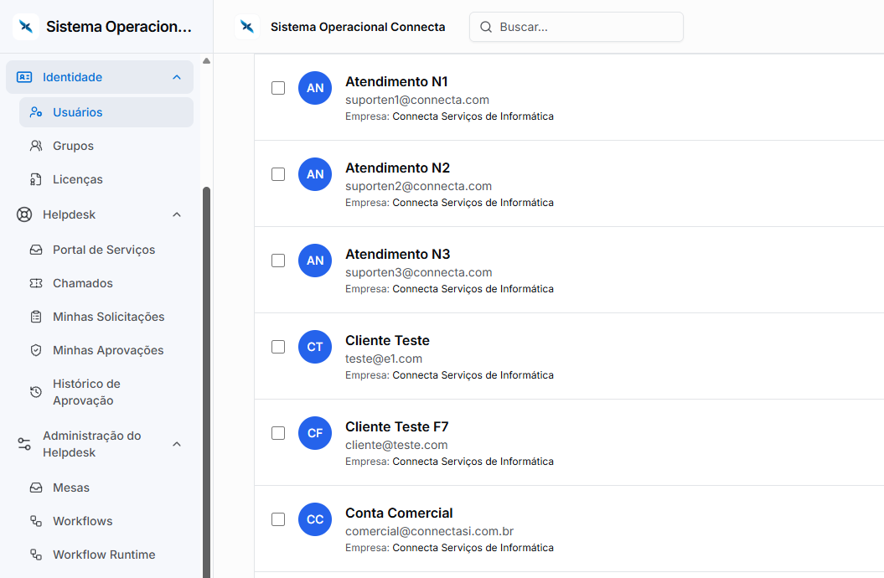Go to Grupos in the sidebar
The height and width of the screenshot is (578, 884).
click(x=106, y=146)
